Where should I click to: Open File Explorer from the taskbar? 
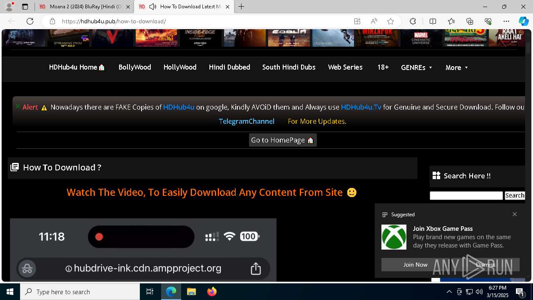click(191, 292)
